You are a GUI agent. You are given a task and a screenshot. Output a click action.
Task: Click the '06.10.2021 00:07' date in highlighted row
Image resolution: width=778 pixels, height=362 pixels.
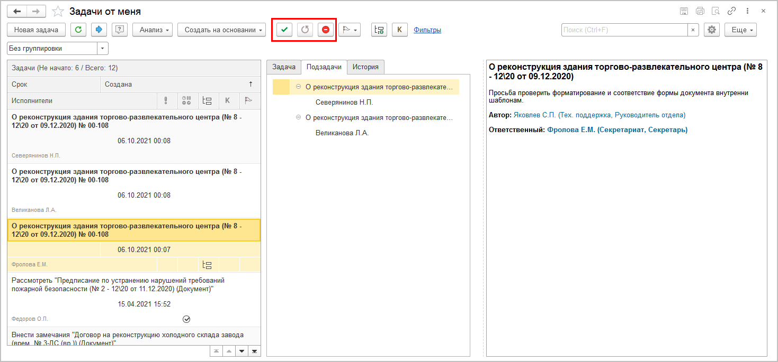tap(144, 249)
